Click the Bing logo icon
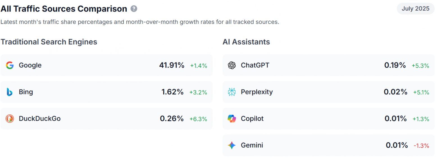This screenshot has width=438, height=165. 10,92
